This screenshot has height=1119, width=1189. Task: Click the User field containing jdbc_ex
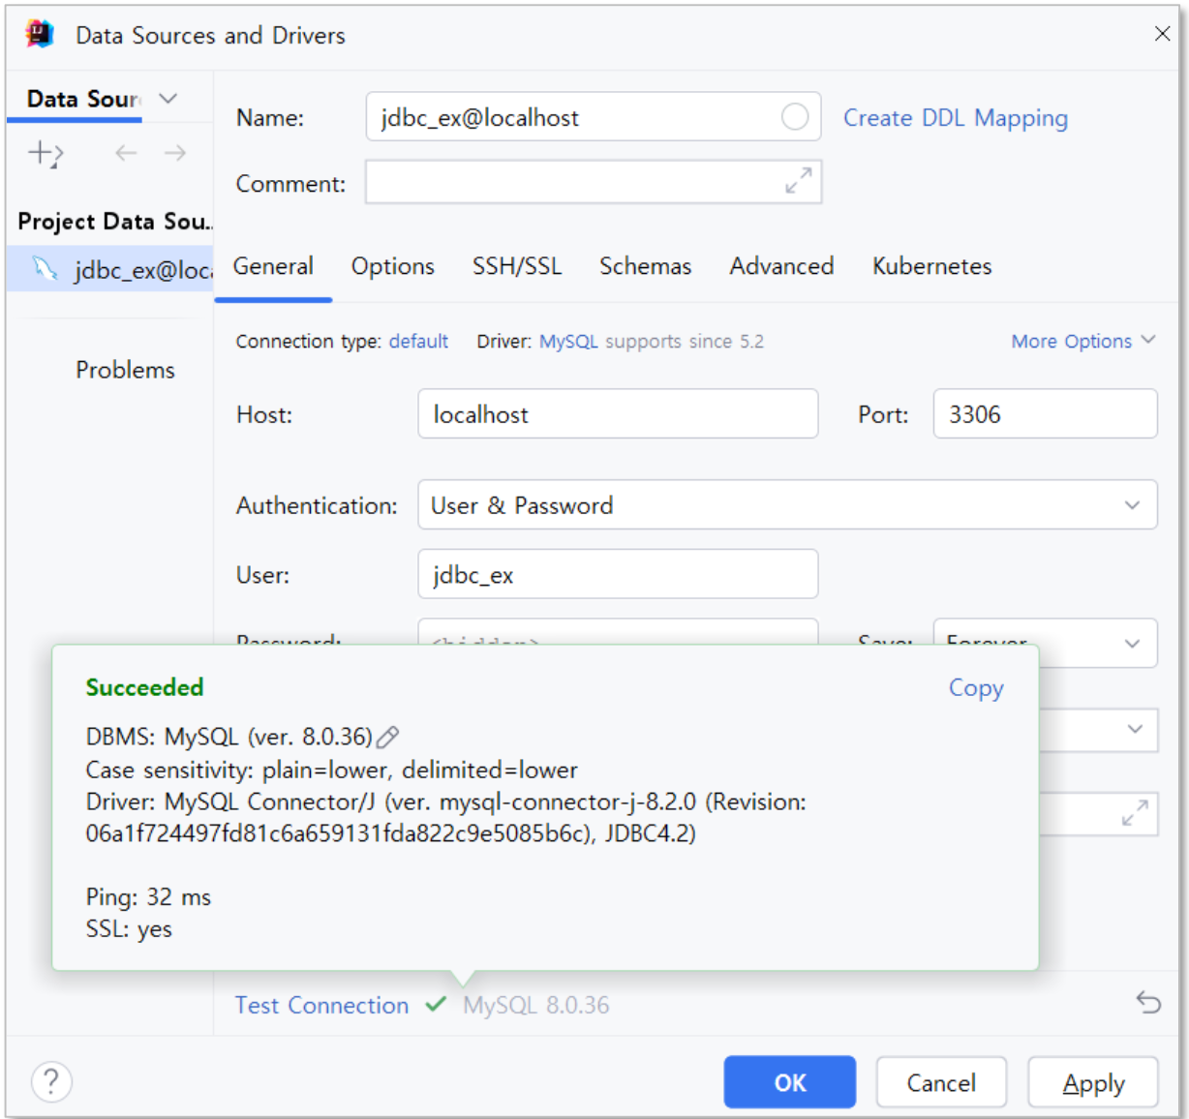click(618, 575)
